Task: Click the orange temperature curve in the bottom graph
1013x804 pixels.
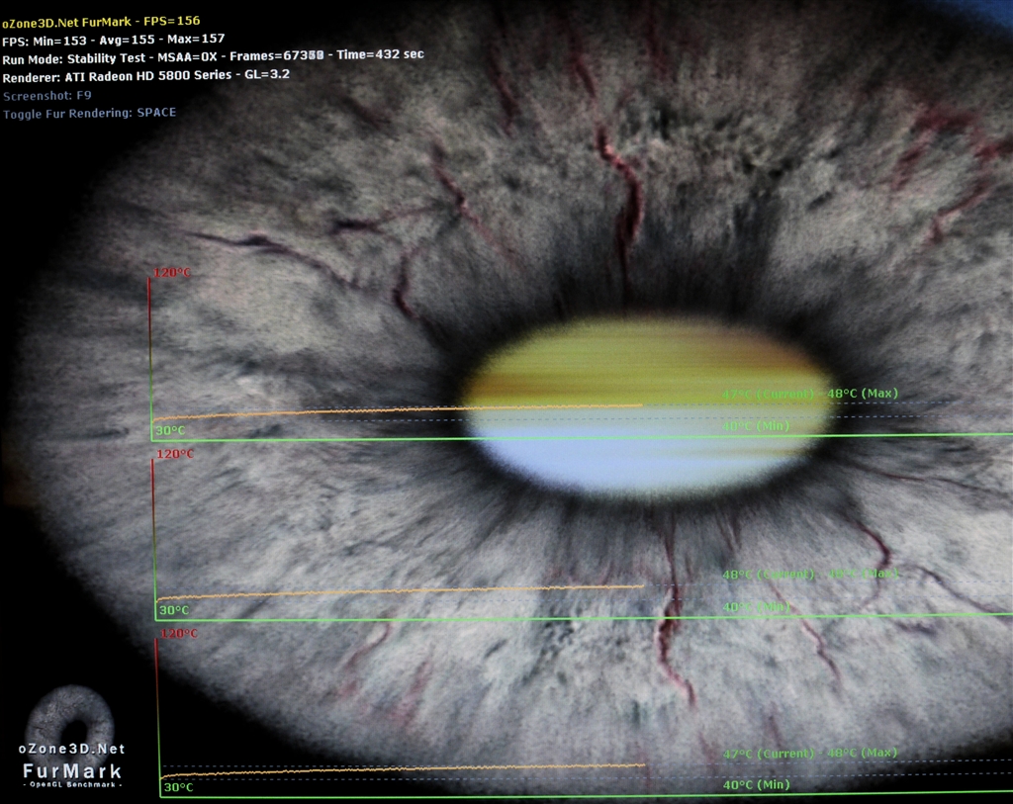Action: [404, 769]
